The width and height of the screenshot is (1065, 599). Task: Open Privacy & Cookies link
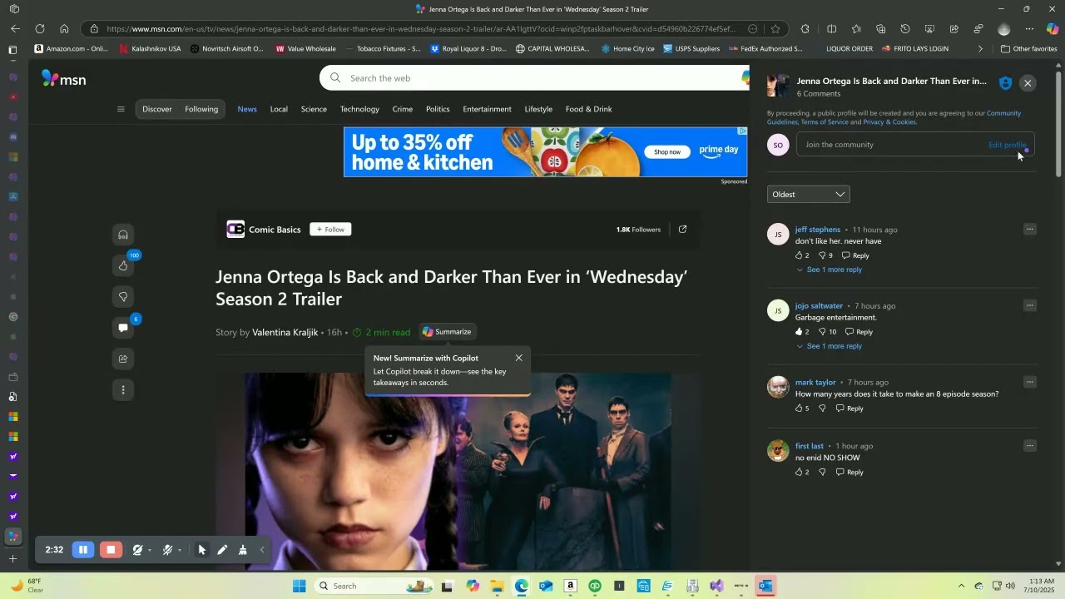(x=889, y=122)
